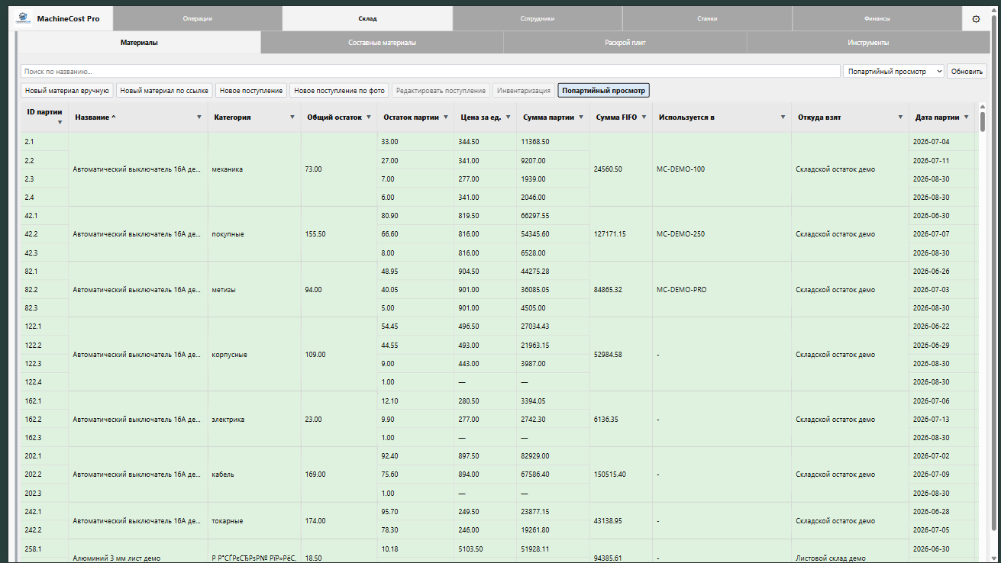Click Новое поступление по фото button
The width and height of the screenshot is (1001, 563).
(341, 90)
